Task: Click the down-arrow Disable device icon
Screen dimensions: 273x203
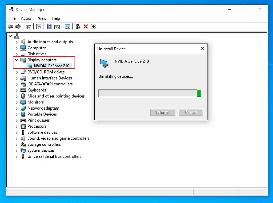Action: click(x=93, y=26)
